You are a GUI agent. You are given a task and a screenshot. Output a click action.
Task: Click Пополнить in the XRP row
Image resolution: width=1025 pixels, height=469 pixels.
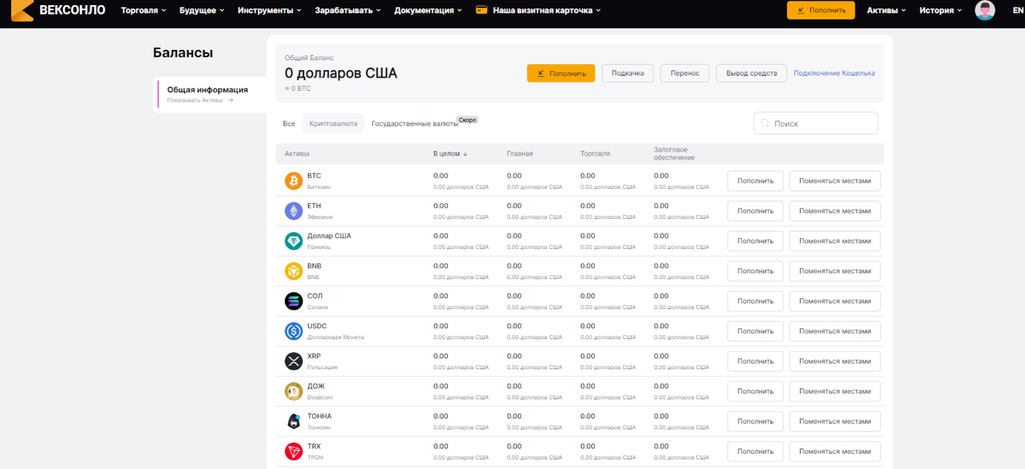(x=755, y=362)
